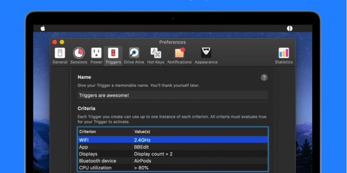Click the Trigger name text field
Screen dimensions: 347x173
point(173,95)
